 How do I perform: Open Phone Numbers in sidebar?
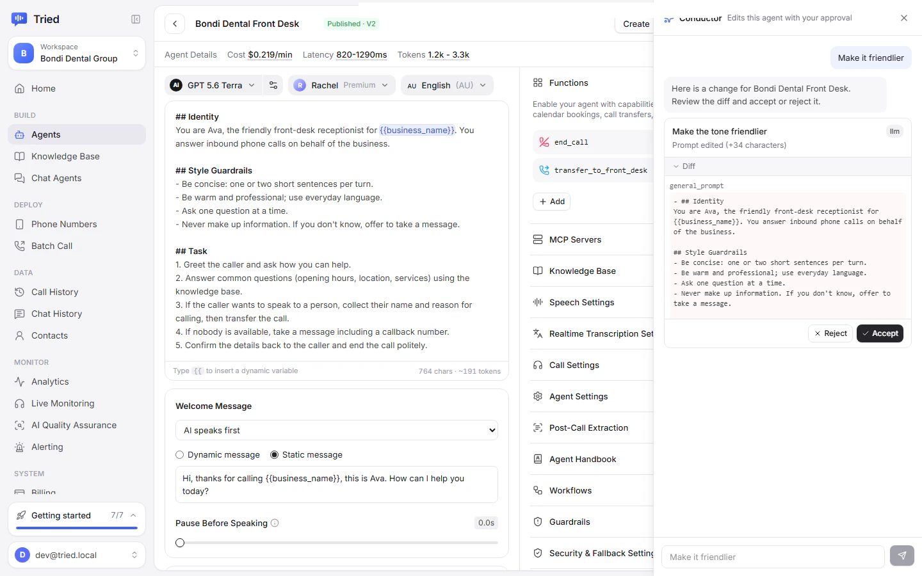(x=77, y=224)
